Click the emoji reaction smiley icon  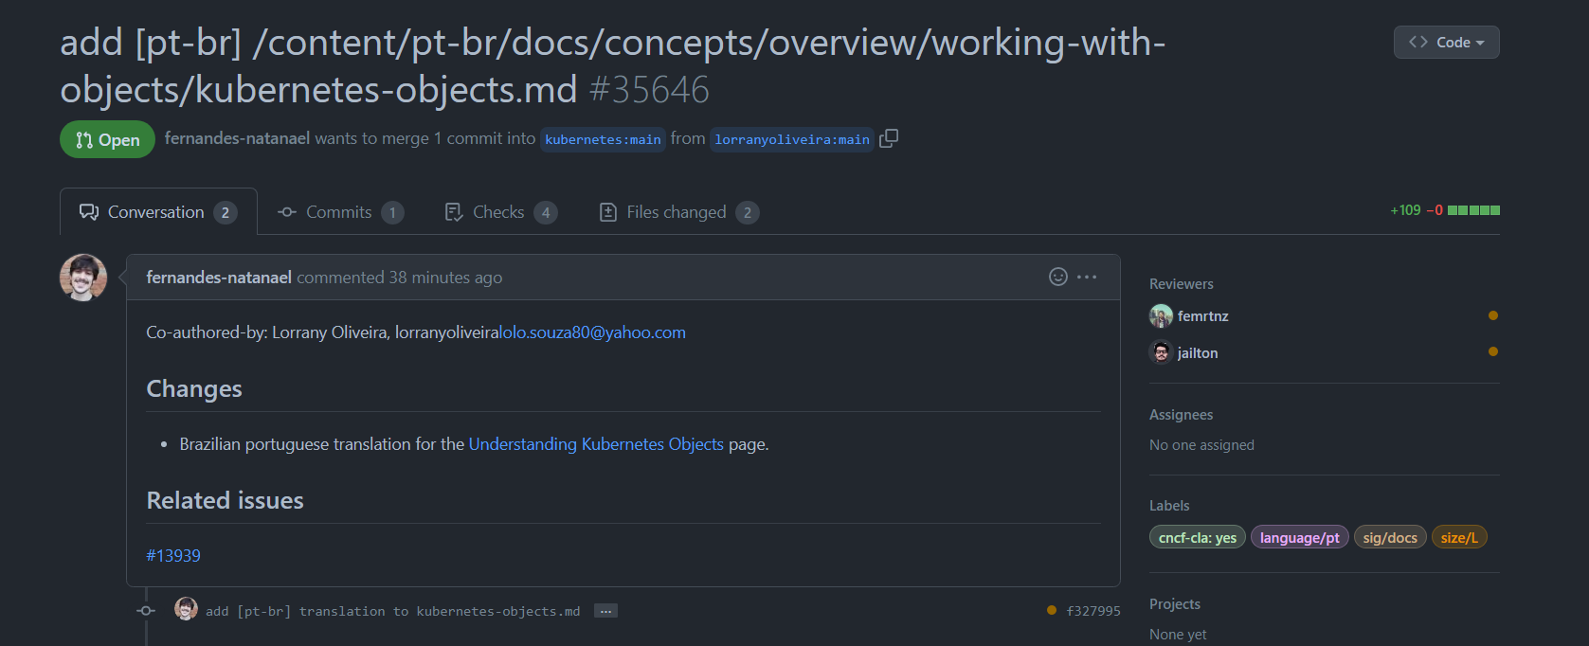point(1058,277)
